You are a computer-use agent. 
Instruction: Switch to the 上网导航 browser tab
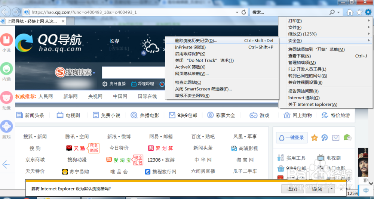pos(33,21)
